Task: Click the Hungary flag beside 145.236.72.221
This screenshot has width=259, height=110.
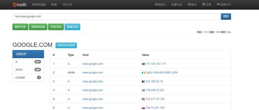Action: 143,90
